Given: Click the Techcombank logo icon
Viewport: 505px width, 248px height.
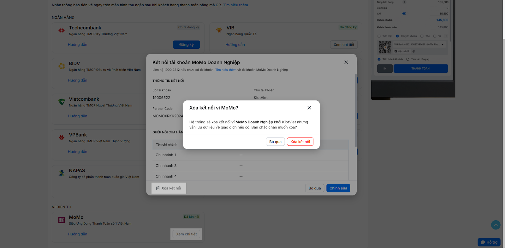Looking at the screenshot, I should [x=62, y=31].
